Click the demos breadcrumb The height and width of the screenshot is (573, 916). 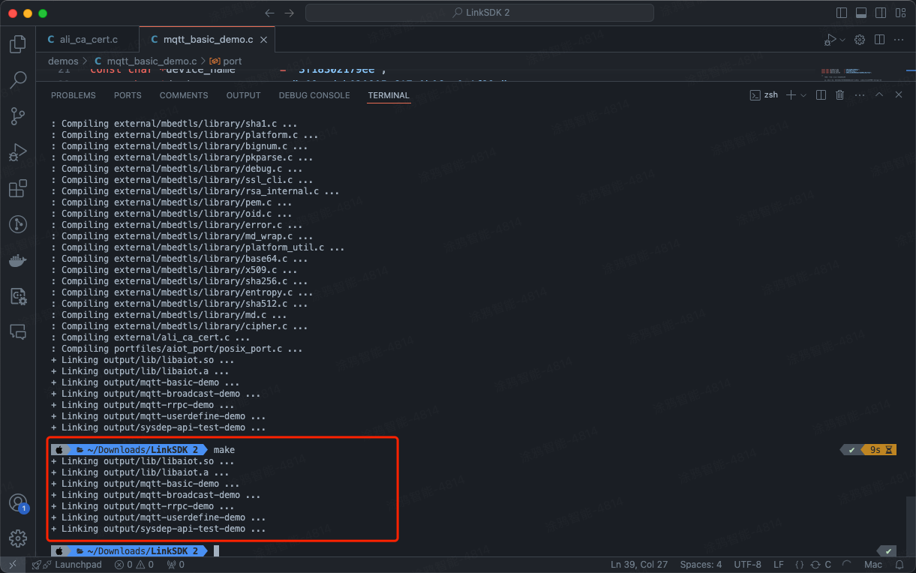[x=63, y=61]
